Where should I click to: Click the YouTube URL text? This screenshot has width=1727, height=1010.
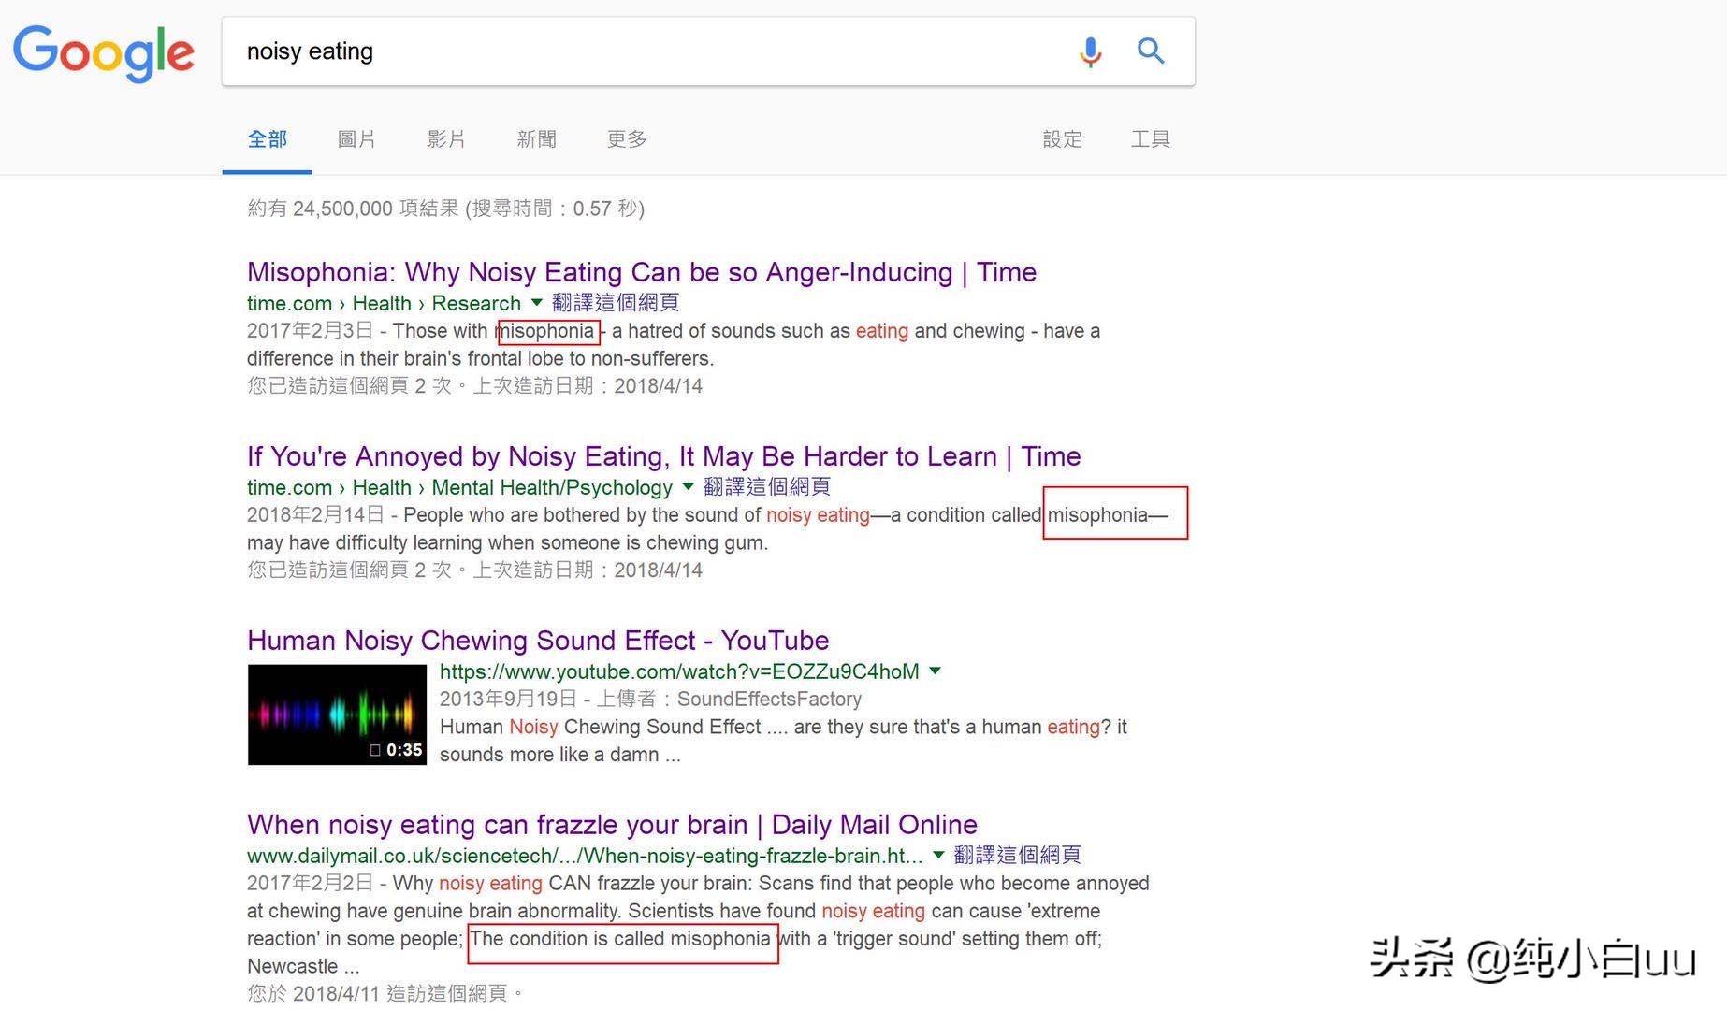(x=679, y=671)
